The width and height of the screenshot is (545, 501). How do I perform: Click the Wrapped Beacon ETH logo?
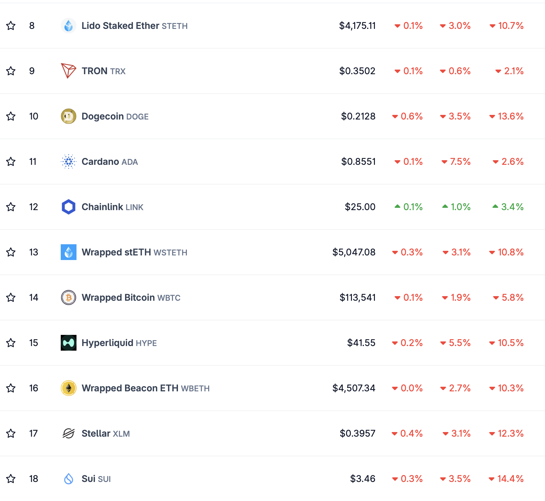click(69, 388)
